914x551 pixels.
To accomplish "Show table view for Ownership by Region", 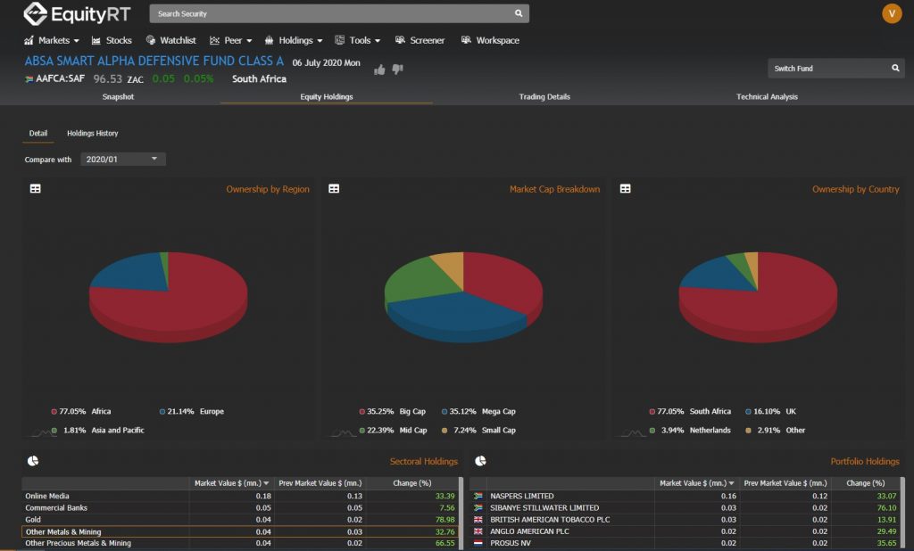I will pyautogui.click(x=36, y=189).
